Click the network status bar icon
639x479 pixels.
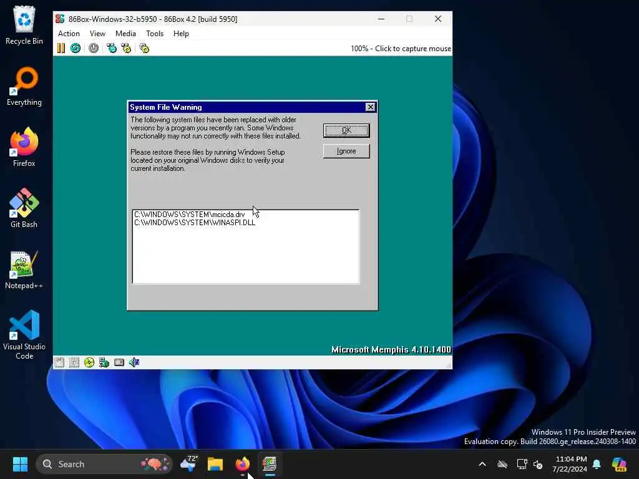[x=104, y=362]
